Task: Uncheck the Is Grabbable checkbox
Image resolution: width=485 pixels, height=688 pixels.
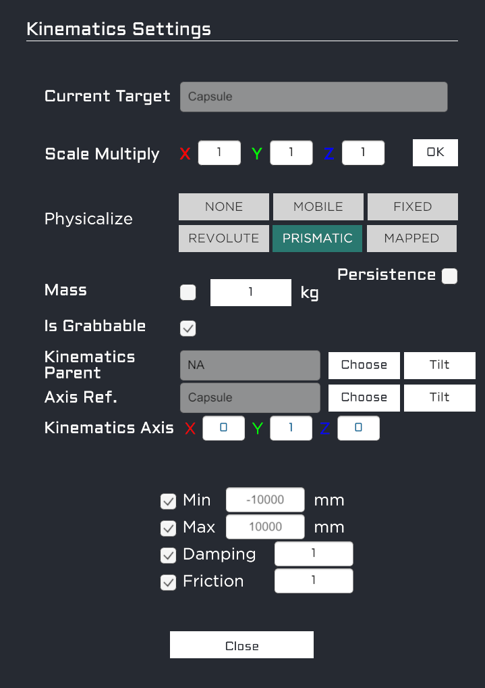Action: pos(188,328)
